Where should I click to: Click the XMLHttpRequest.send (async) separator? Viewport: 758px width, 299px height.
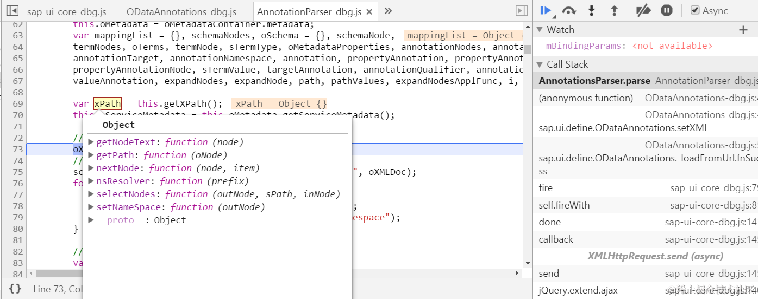click(655, 256)
